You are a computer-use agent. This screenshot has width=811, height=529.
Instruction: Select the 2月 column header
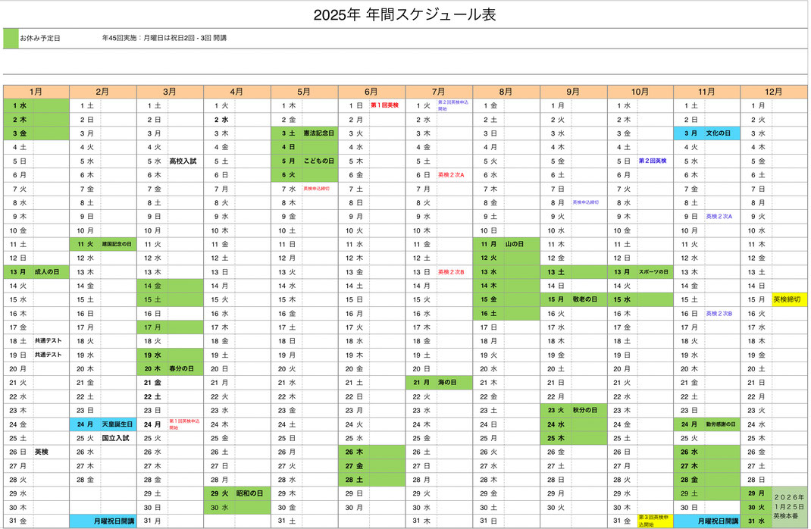pyautogui.click(x=102, y=92)
